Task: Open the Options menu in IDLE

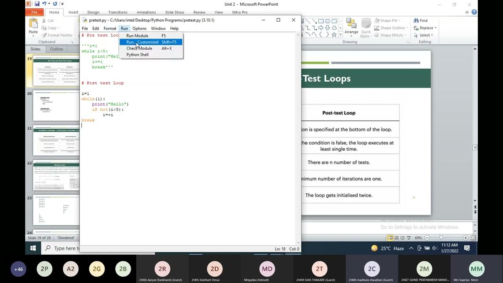Action: [139, 28]
